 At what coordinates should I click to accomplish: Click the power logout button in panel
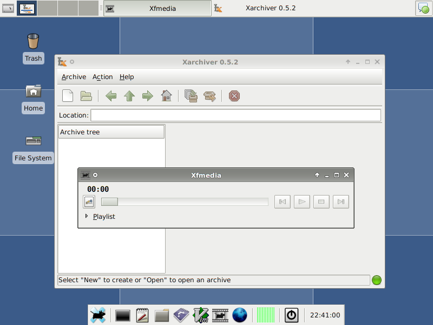coord(291,315)
